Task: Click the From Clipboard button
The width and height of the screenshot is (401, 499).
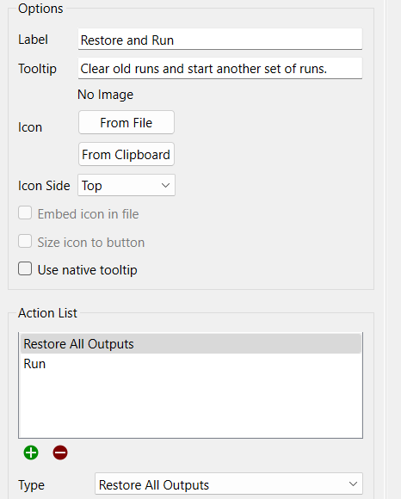Action: pos(126,154)
